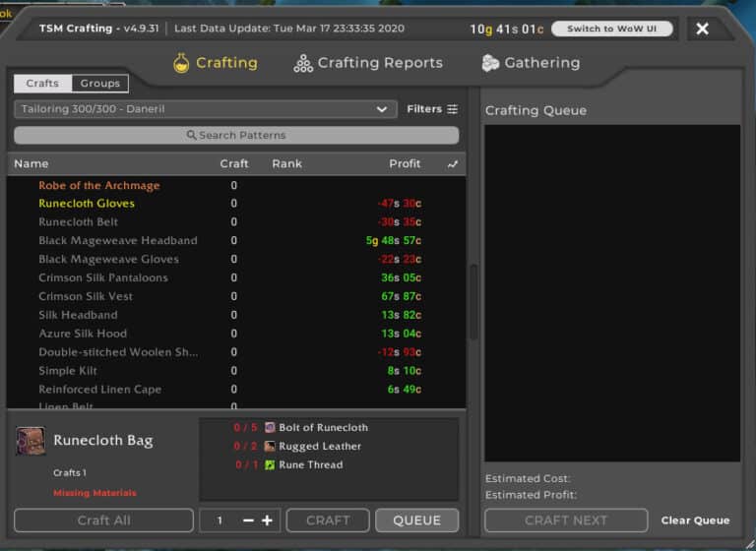Click the 5g 48s 57c profit value
The height and width of the screenshot is (551, 756).
point(394,240)
